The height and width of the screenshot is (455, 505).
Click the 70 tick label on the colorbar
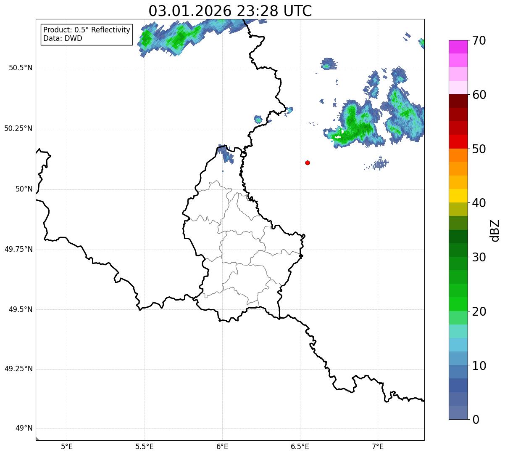tap(479, 40)
